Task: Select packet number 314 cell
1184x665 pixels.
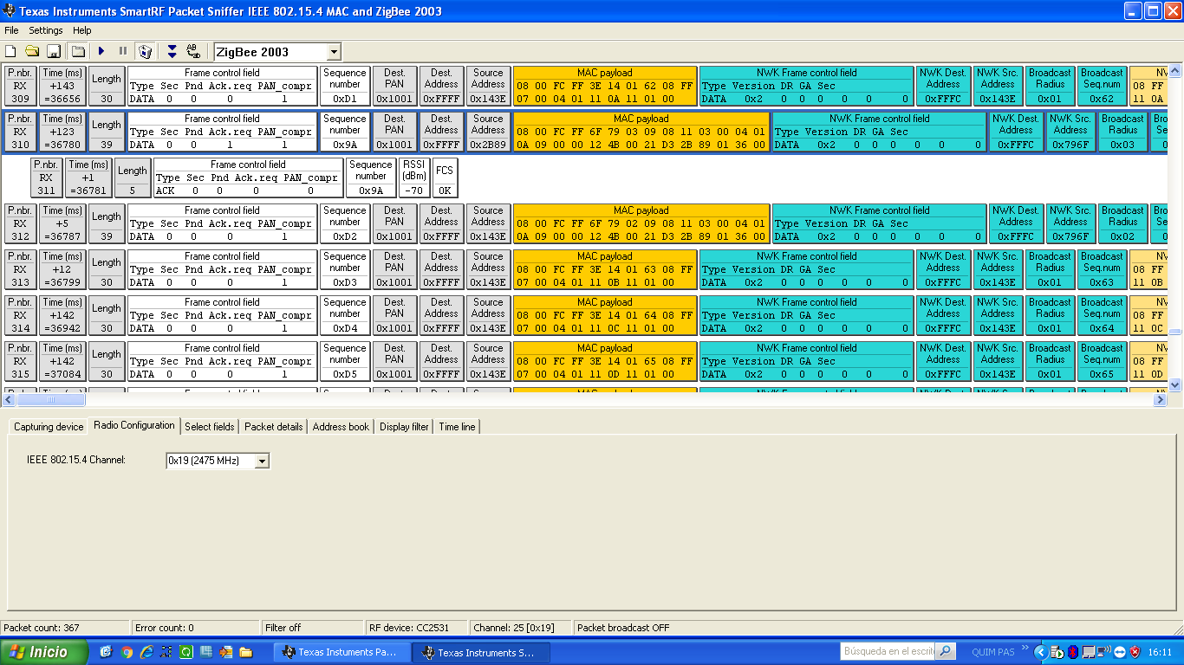Action: point(21,315)
